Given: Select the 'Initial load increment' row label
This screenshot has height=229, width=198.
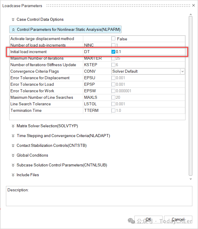Looking at the screenshot, I should click(28, 52).
